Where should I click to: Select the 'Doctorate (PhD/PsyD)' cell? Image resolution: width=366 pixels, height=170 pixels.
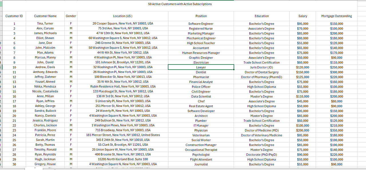coord(262,155)
